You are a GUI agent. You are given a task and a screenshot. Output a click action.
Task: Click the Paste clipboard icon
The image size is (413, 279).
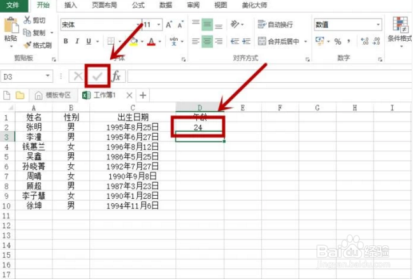pos(11,25)
